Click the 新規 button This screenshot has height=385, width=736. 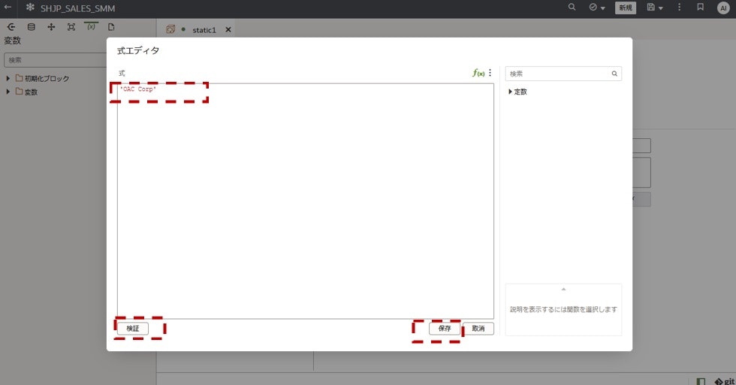coord(625,8)
